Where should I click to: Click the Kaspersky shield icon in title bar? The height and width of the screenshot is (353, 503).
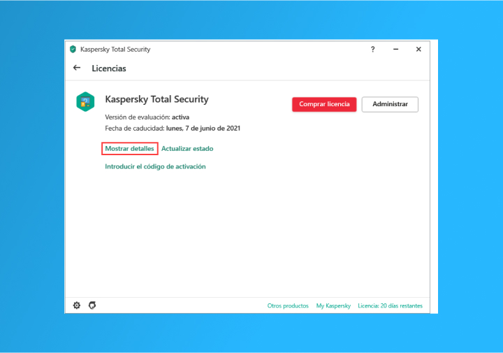pos(73,49)
